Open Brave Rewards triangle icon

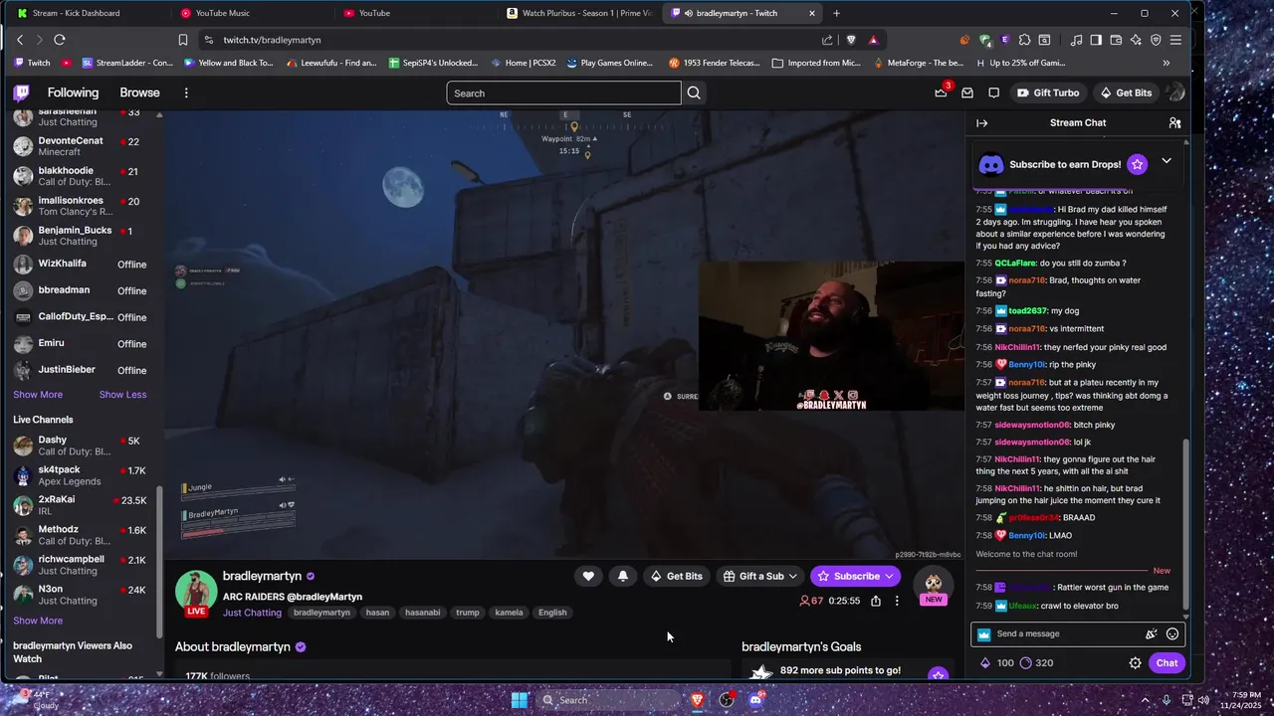[x=874, y=40]
